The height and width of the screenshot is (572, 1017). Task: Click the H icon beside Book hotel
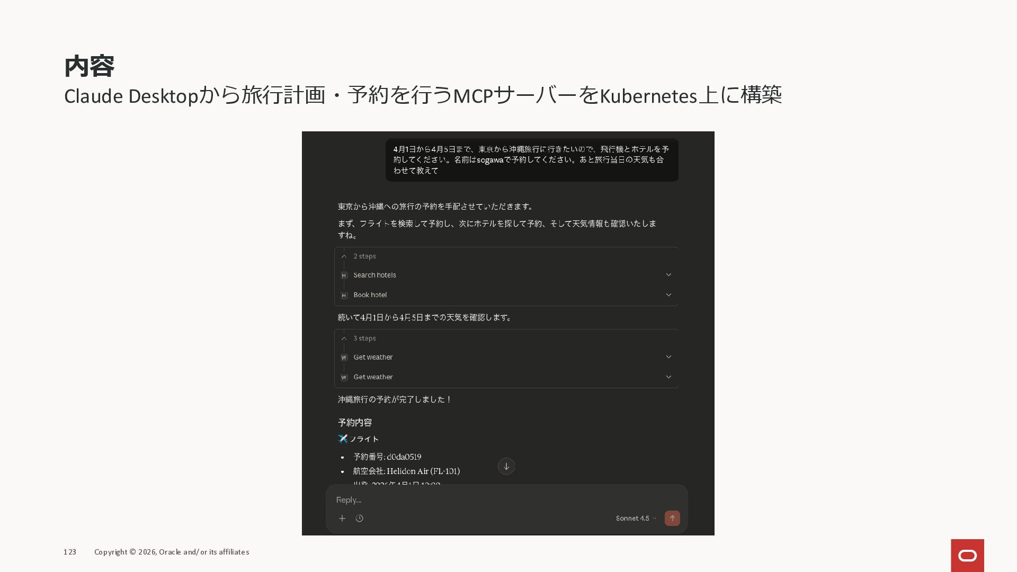(344, 296)
